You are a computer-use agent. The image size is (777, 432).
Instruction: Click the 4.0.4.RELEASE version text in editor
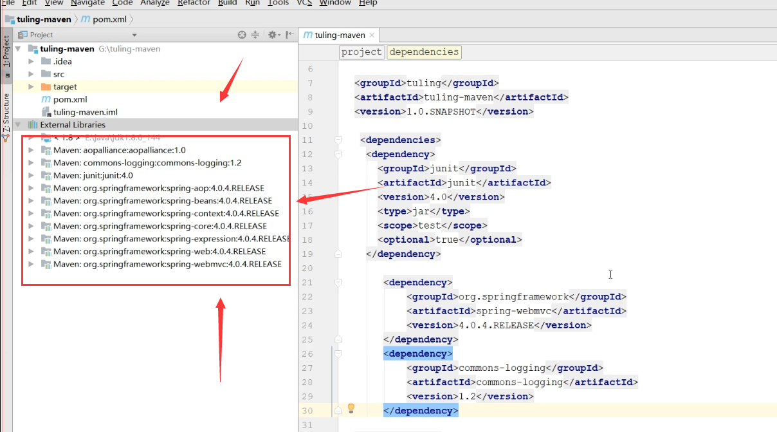pos(495,325)
